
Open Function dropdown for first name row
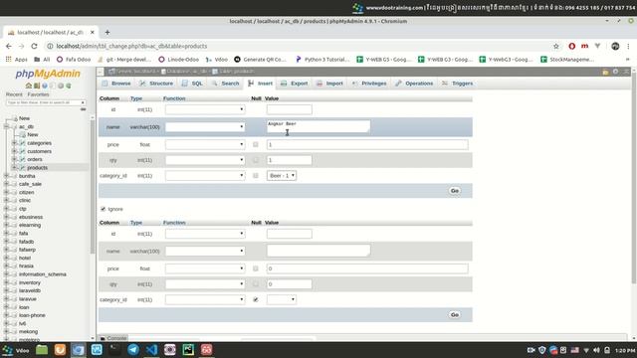point(205,127)
